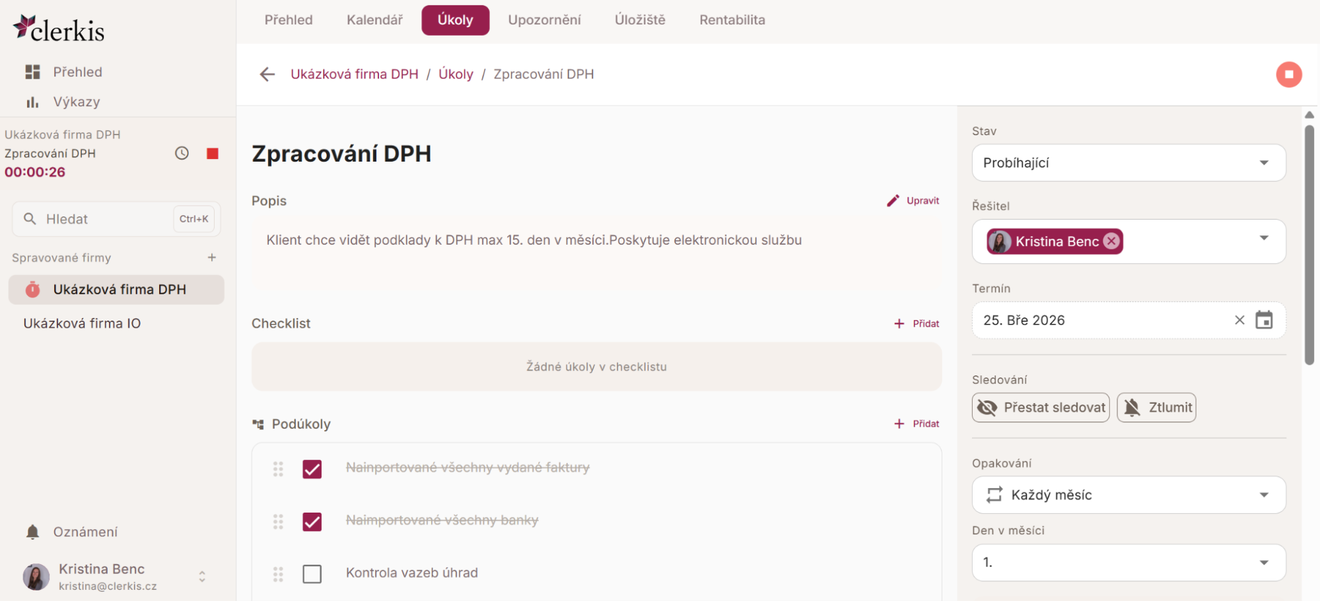Click the drag handle of Kontrola vazeb úhrad
1320x601 pixels.
278,574
